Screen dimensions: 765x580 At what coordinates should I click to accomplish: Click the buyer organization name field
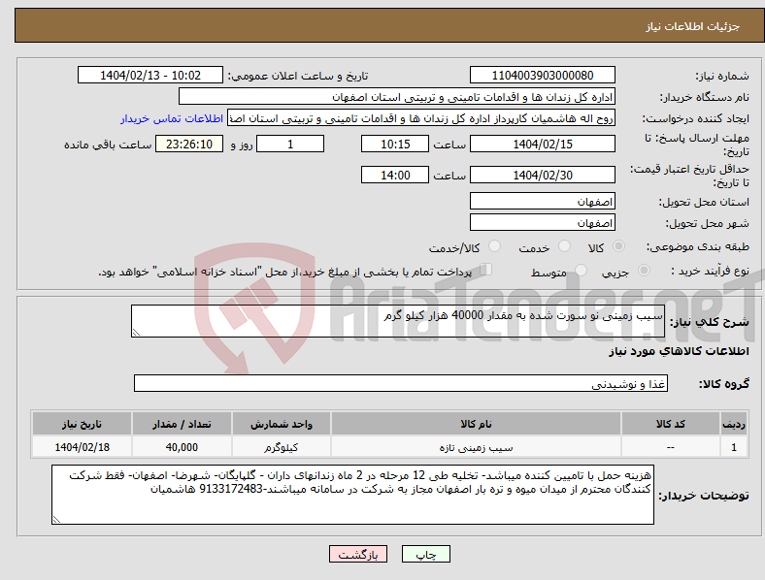click(397, 96)
